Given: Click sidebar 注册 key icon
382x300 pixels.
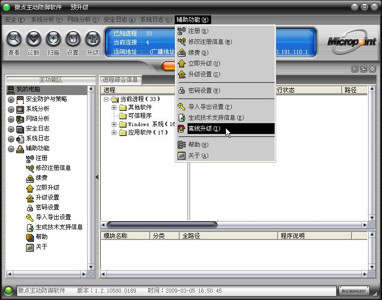Looking at the screenshot, I should click(x=30, y=159).
